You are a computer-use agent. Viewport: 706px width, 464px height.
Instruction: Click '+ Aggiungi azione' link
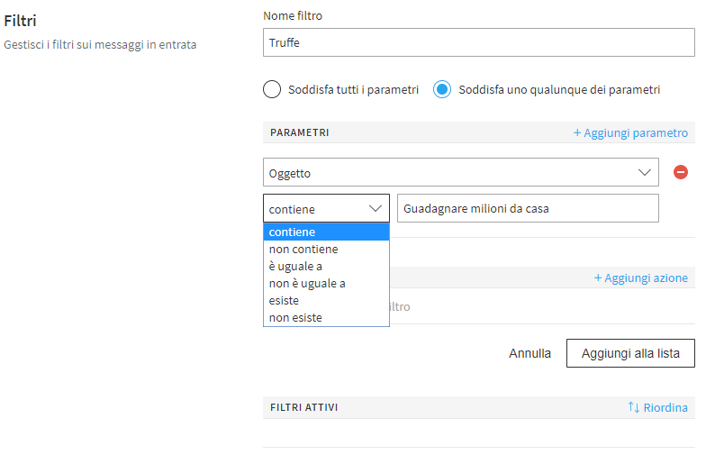pos(640,277)
